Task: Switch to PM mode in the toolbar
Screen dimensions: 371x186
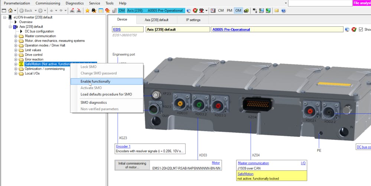Action: click(x=230, y=11)
